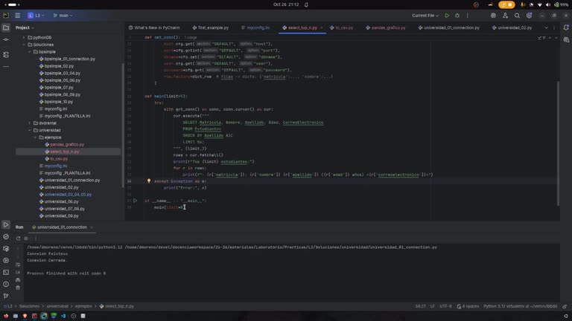Open More tool windows ellipsis in sidebar
This screenshot has height=321, width=572.
point(6,67)
